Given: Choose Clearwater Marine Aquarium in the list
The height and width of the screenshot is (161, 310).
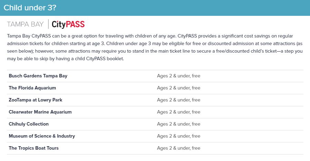Looking at the screenshot, I should point(40,112).
